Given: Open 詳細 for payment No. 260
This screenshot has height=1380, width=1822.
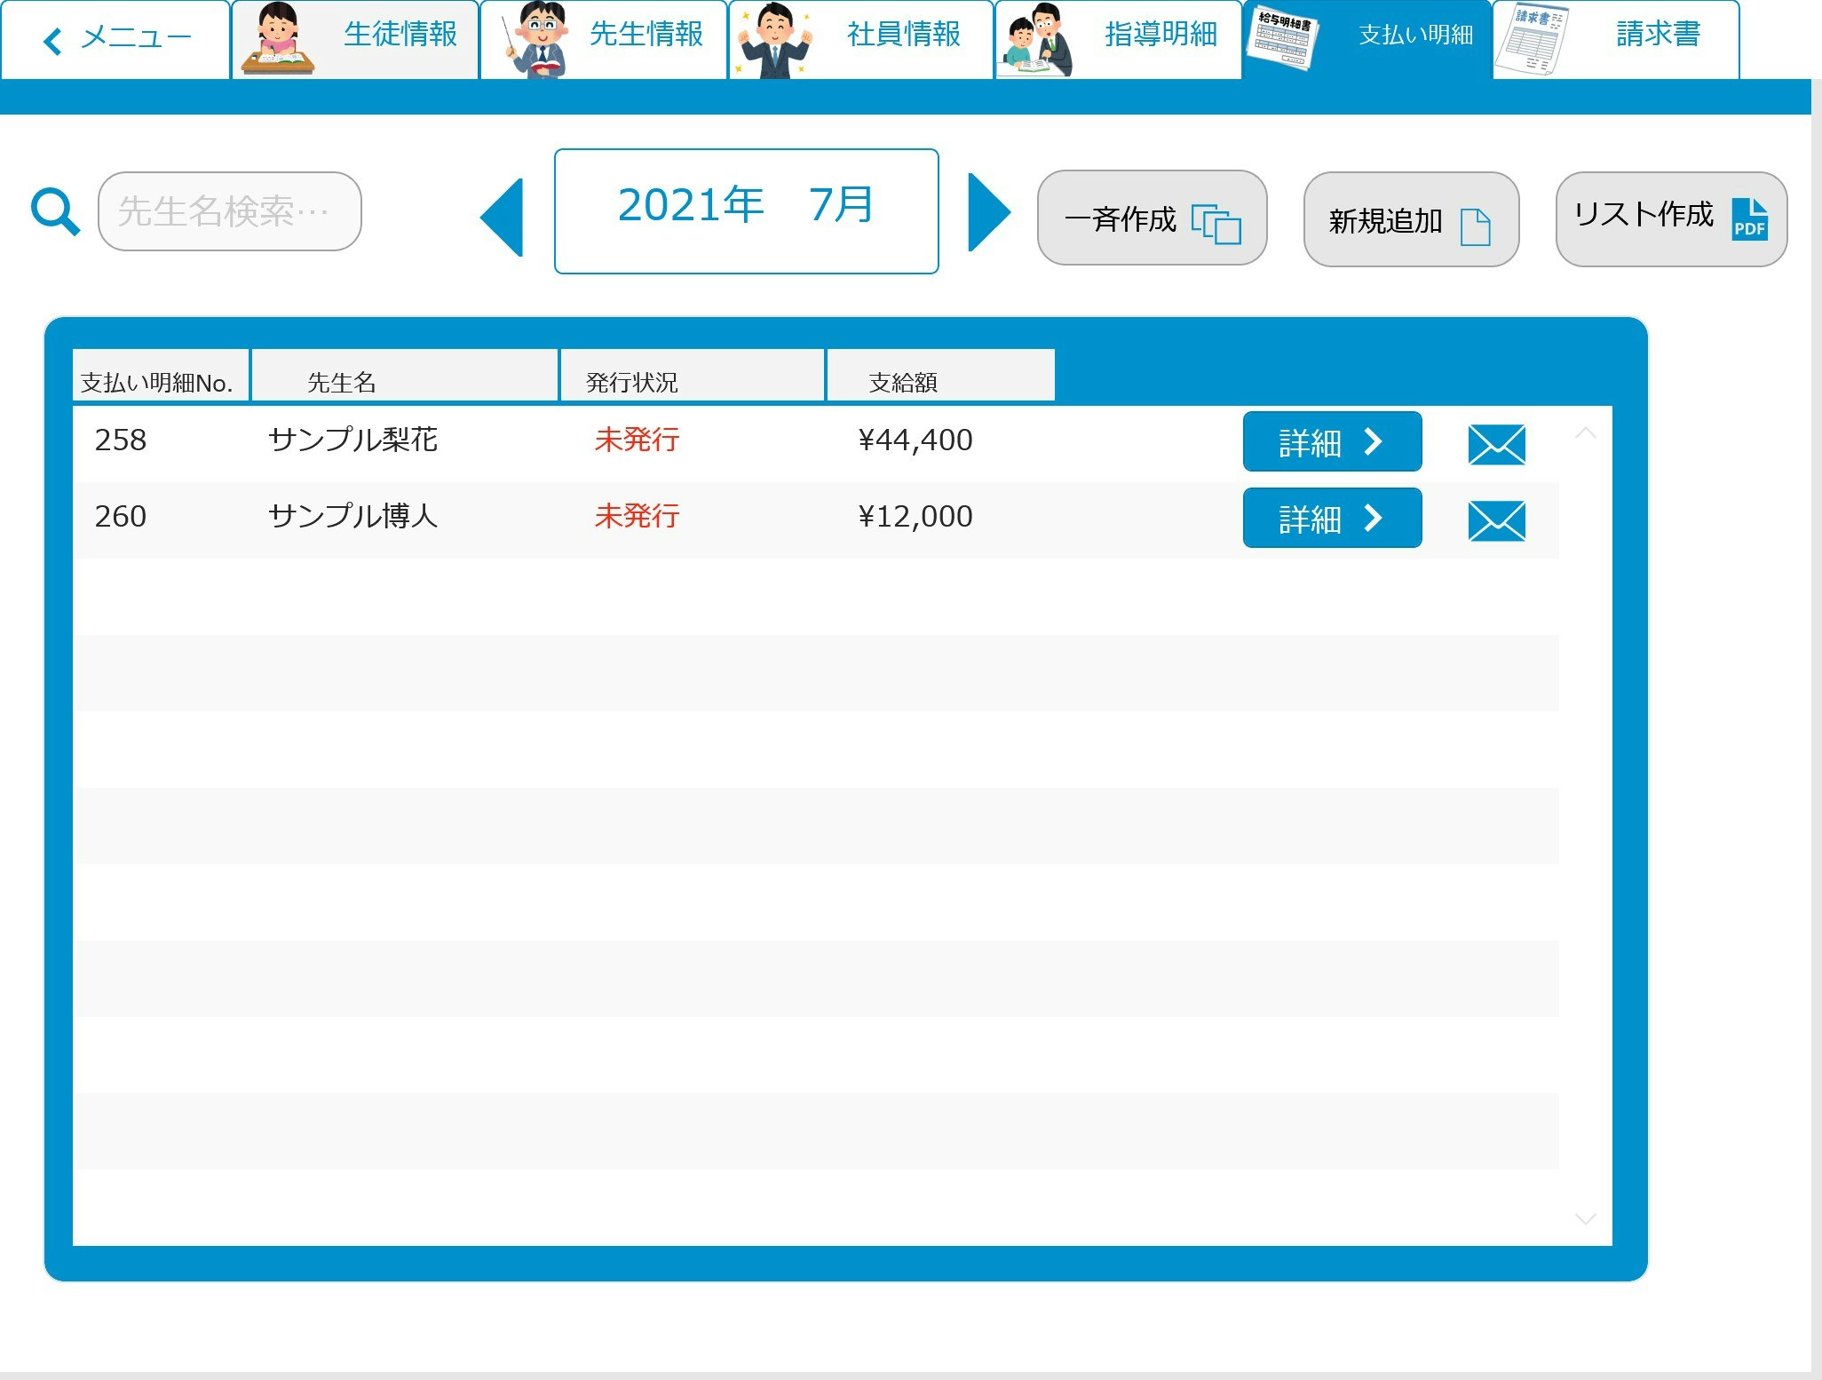Looking at the screenshot, I should 1331,518.
